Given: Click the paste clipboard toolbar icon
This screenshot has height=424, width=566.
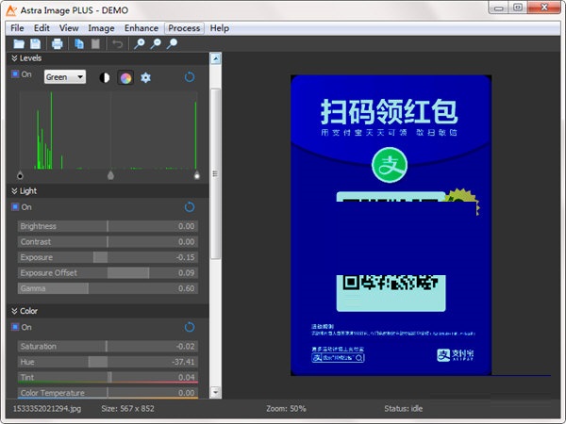Looking at the screenshot, I should pyautogui.click(x=95, y=44).
